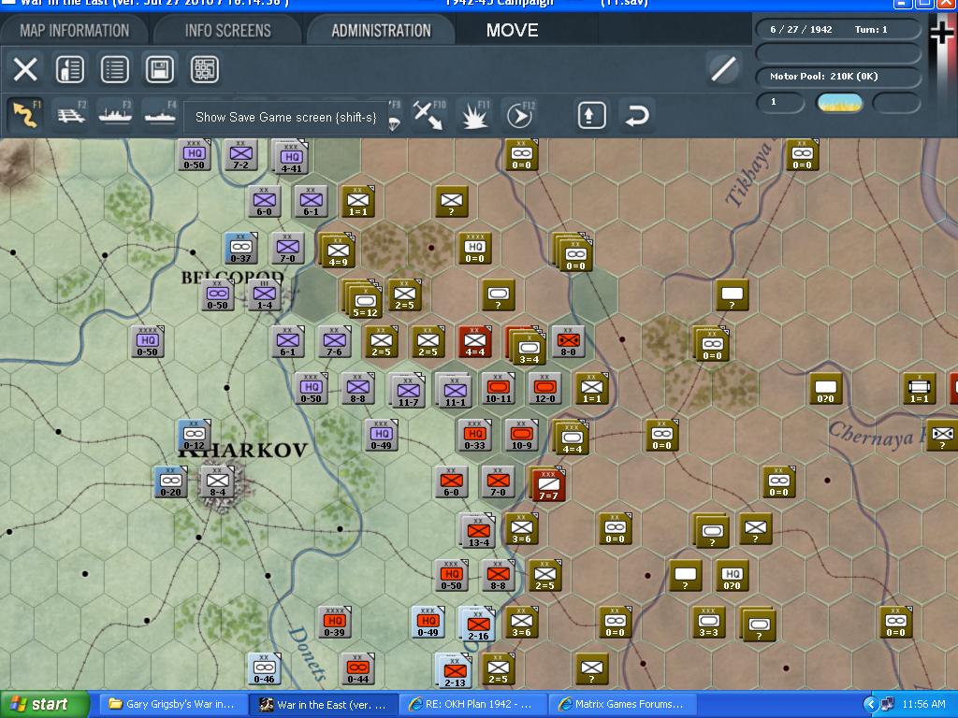The image size is (958, 718).
Task: Select the HQ 4-41 unit counter
Action: click(x=291, y=157)
